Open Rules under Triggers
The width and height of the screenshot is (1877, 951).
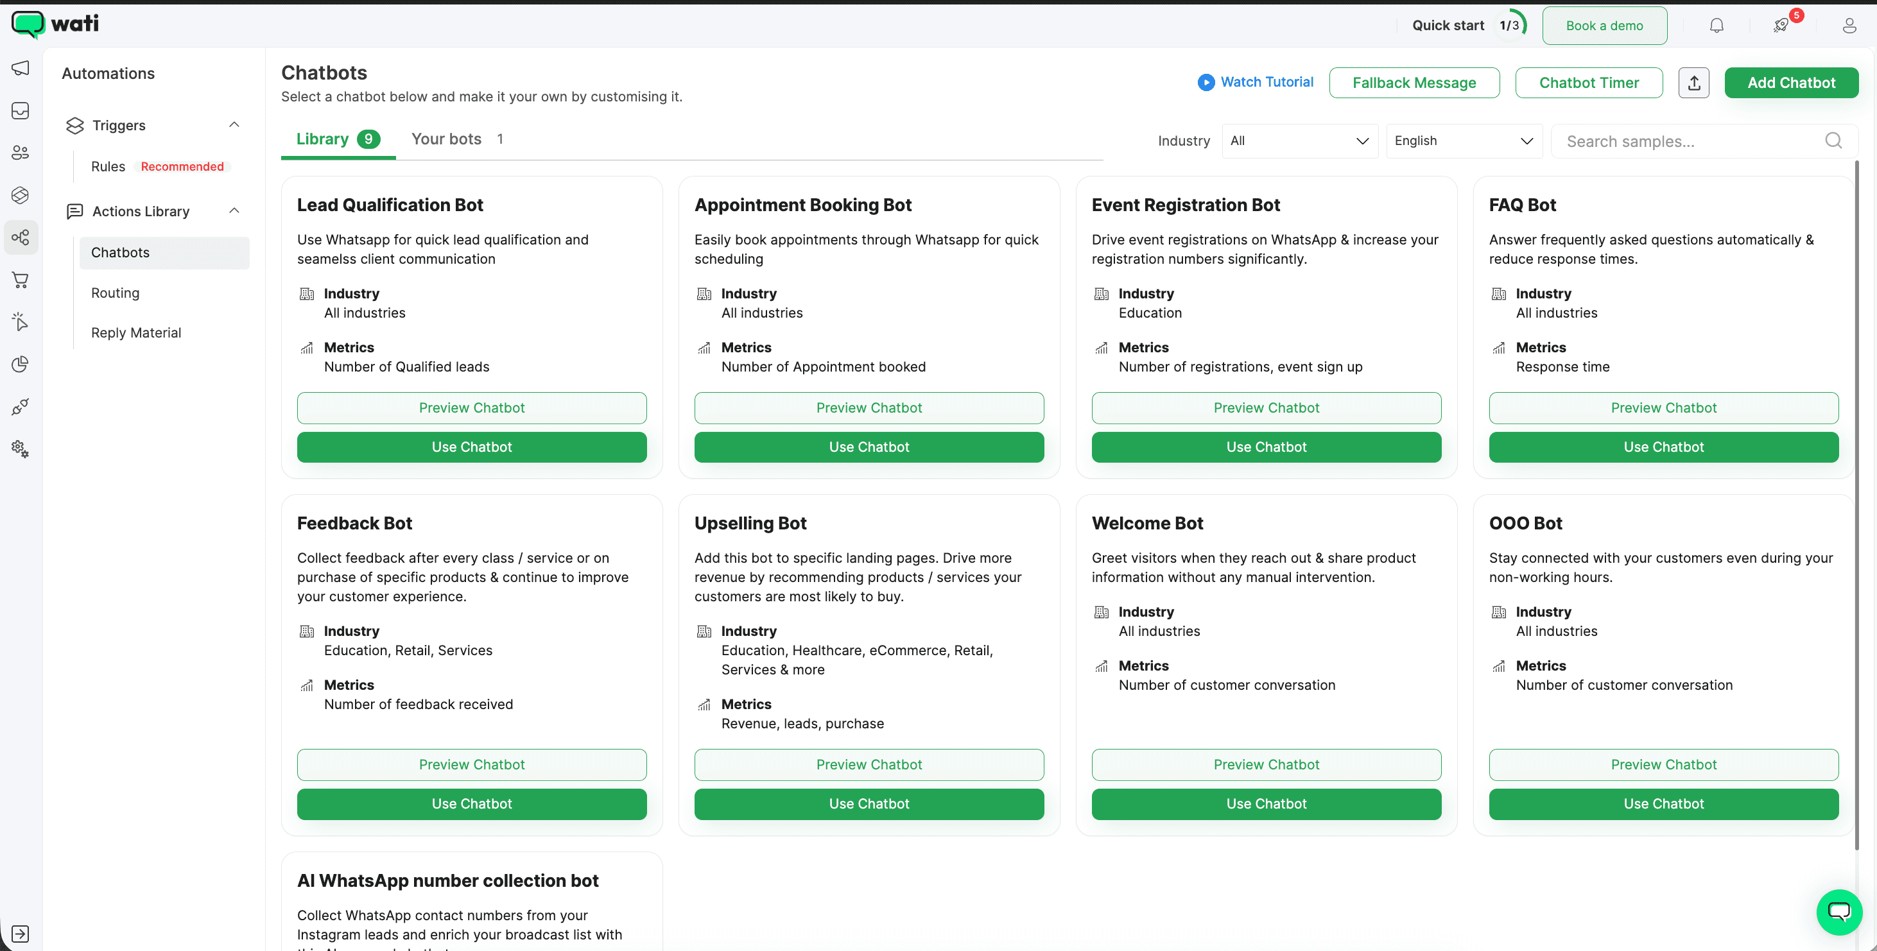pyautogui.click(x=108, y=167)
